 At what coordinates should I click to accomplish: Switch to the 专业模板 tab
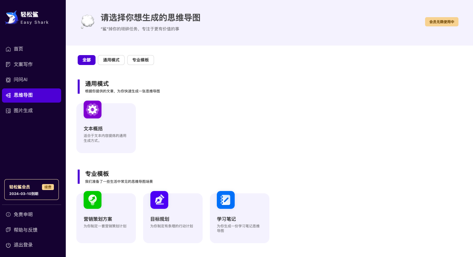(x=140, y=60)
